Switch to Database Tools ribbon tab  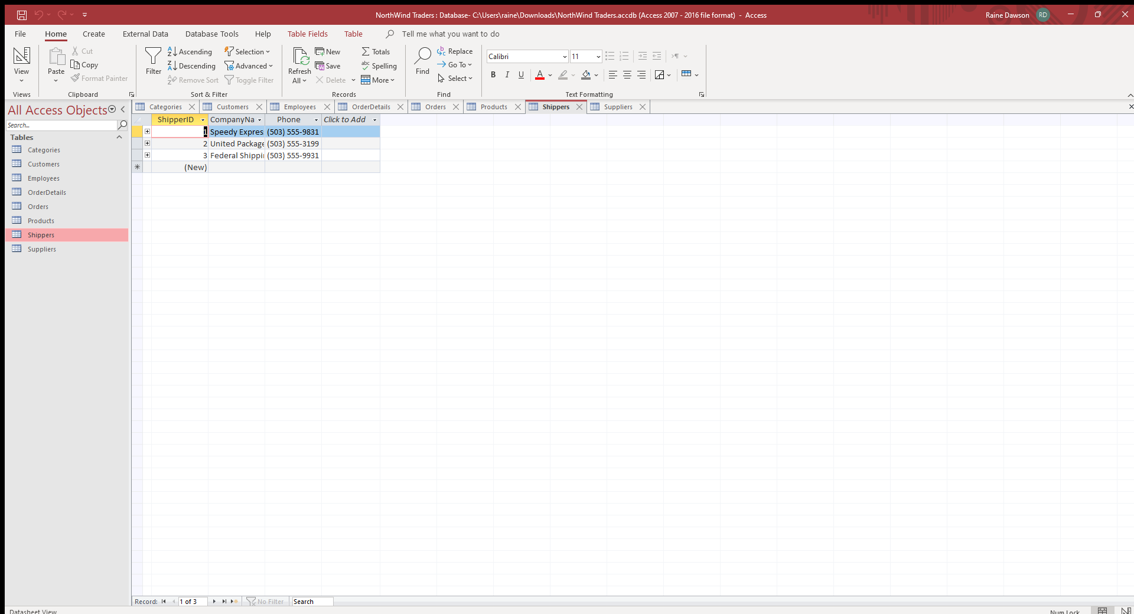click(x=212, y=34)
